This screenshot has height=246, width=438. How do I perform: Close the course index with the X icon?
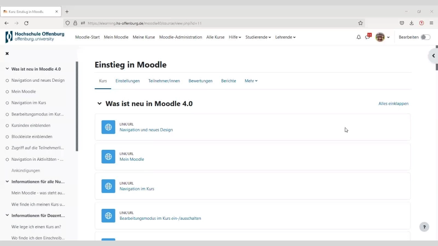pyautogui.click(x=7, y=54)
